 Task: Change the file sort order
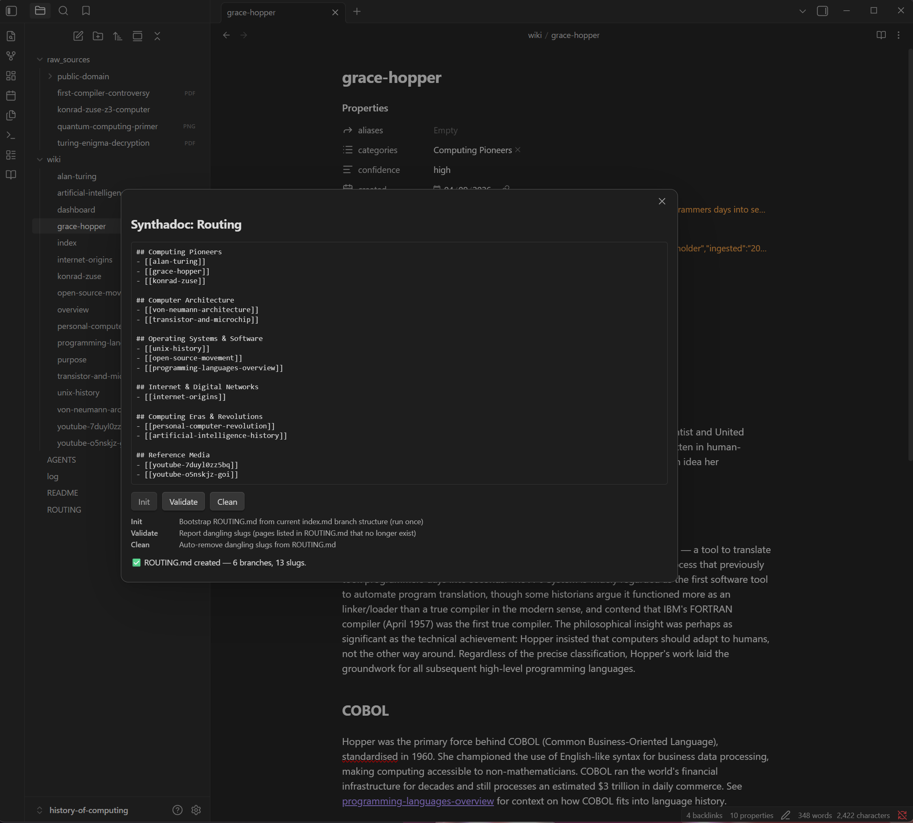[118, 36]
